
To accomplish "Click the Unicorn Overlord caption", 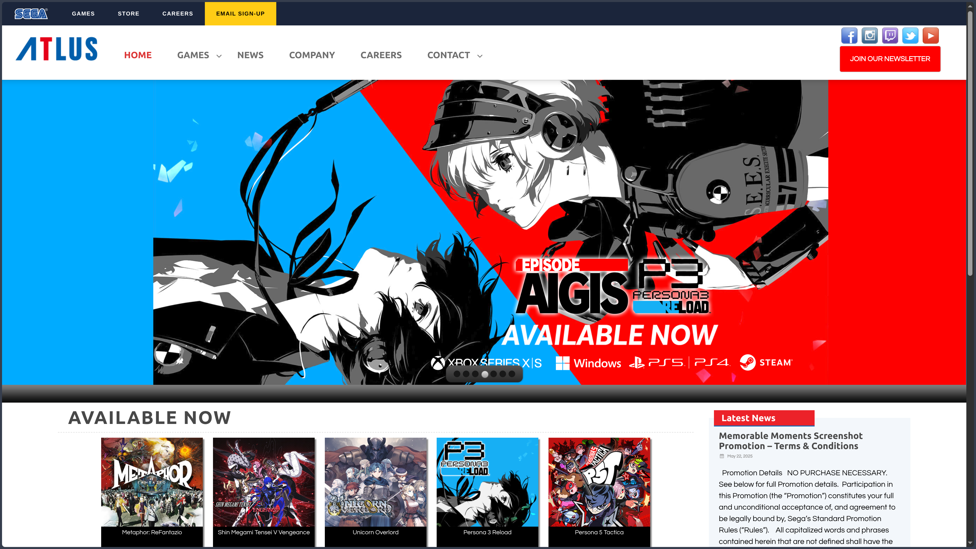I will click(x=375, y=532).
